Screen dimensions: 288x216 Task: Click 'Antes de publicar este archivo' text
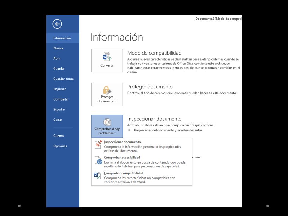pos(171,125)
